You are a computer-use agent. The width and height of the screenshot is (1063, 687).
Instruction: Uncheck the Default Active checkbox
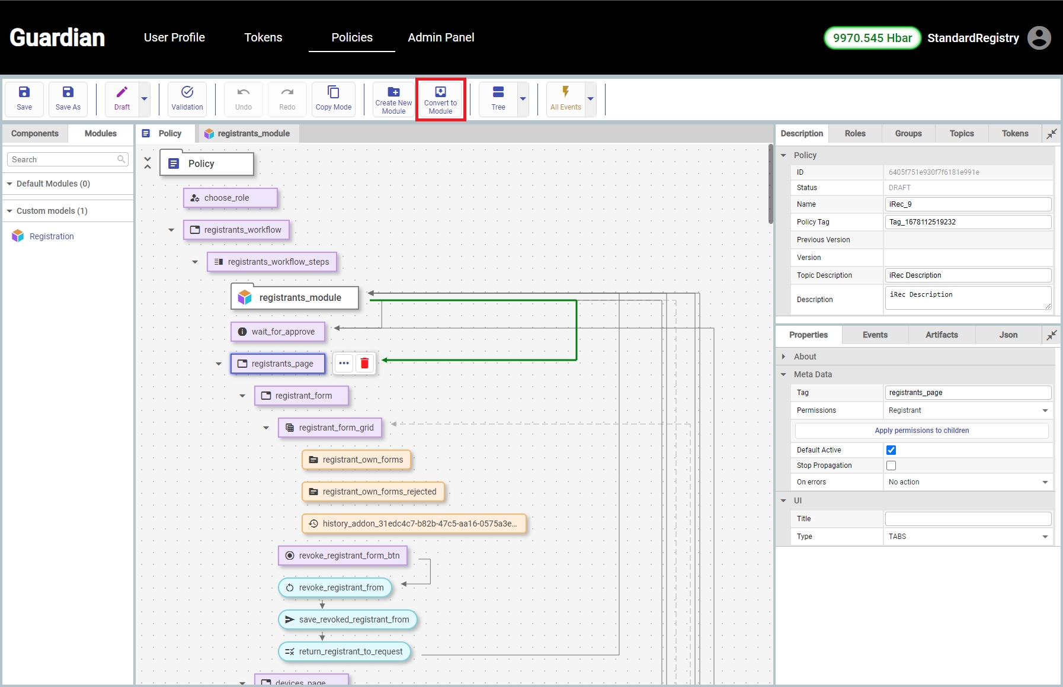click(x=891, y=450)
